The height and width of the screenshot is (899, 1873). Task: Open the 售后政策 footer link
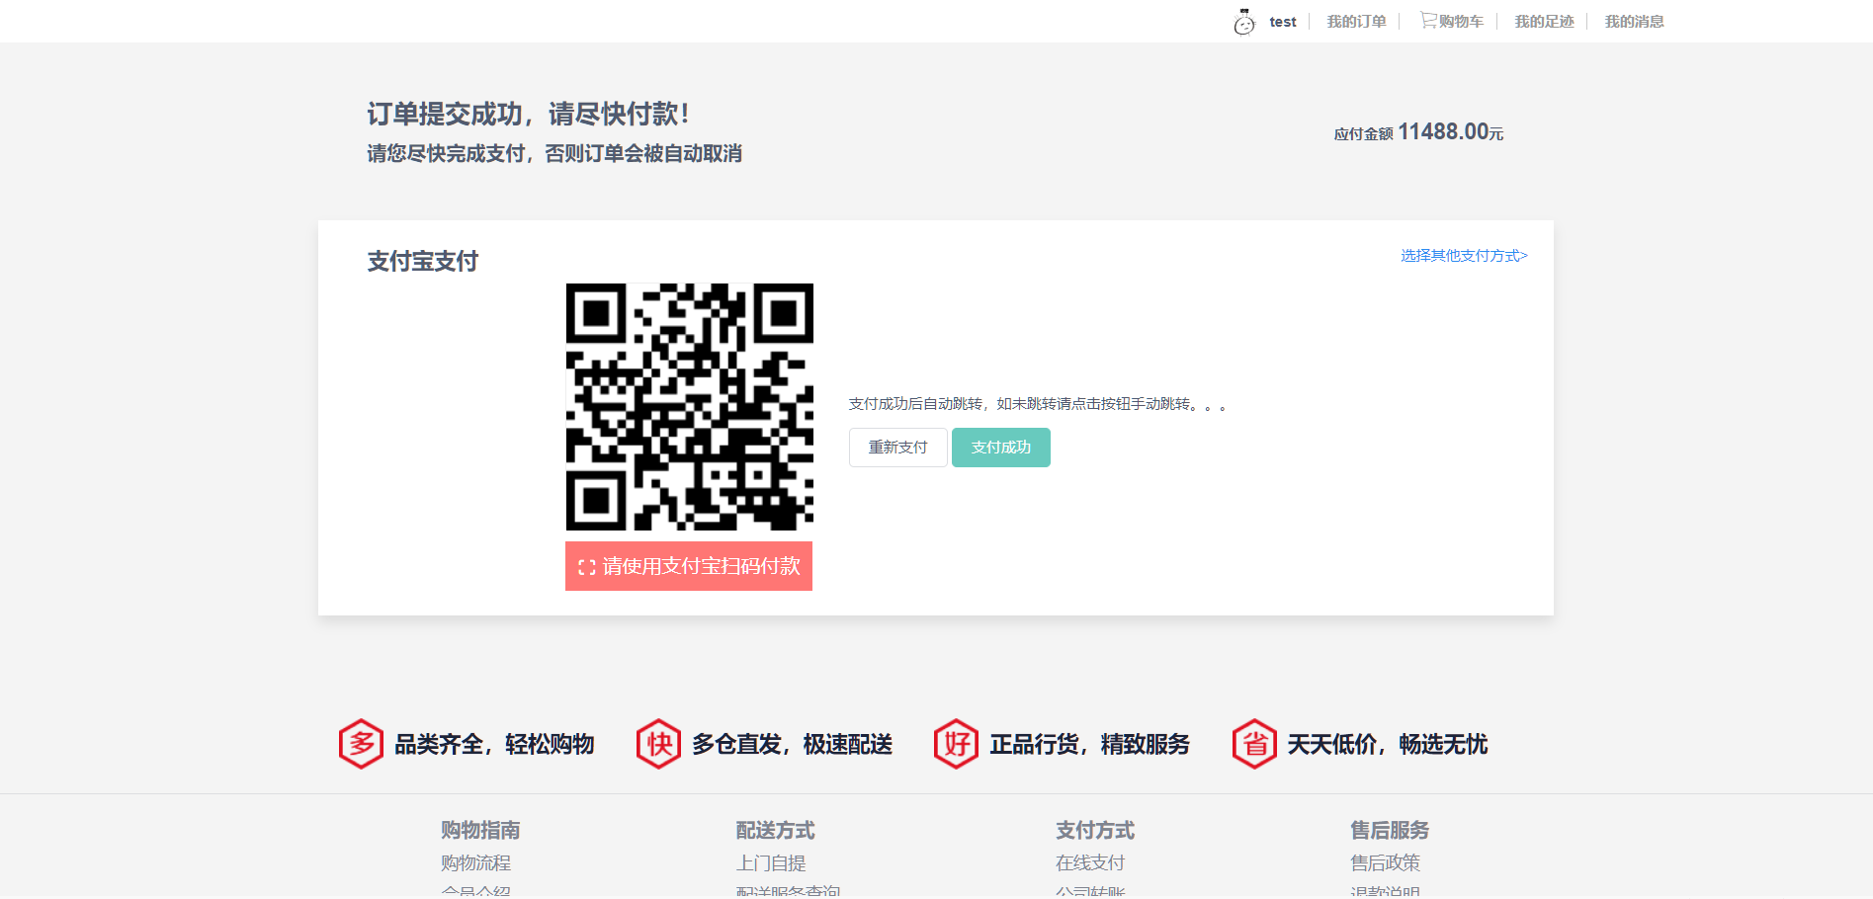[x=1386, y=863]
